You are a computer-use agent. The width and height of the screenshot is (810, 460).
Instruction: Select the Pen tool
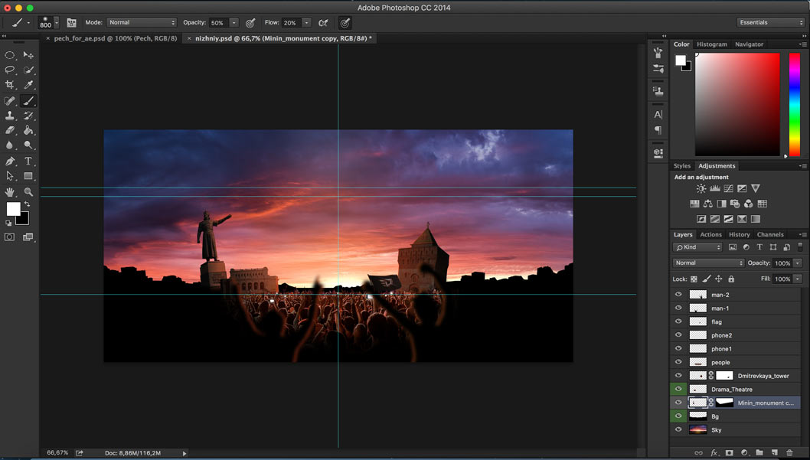(x=10, y=161)
